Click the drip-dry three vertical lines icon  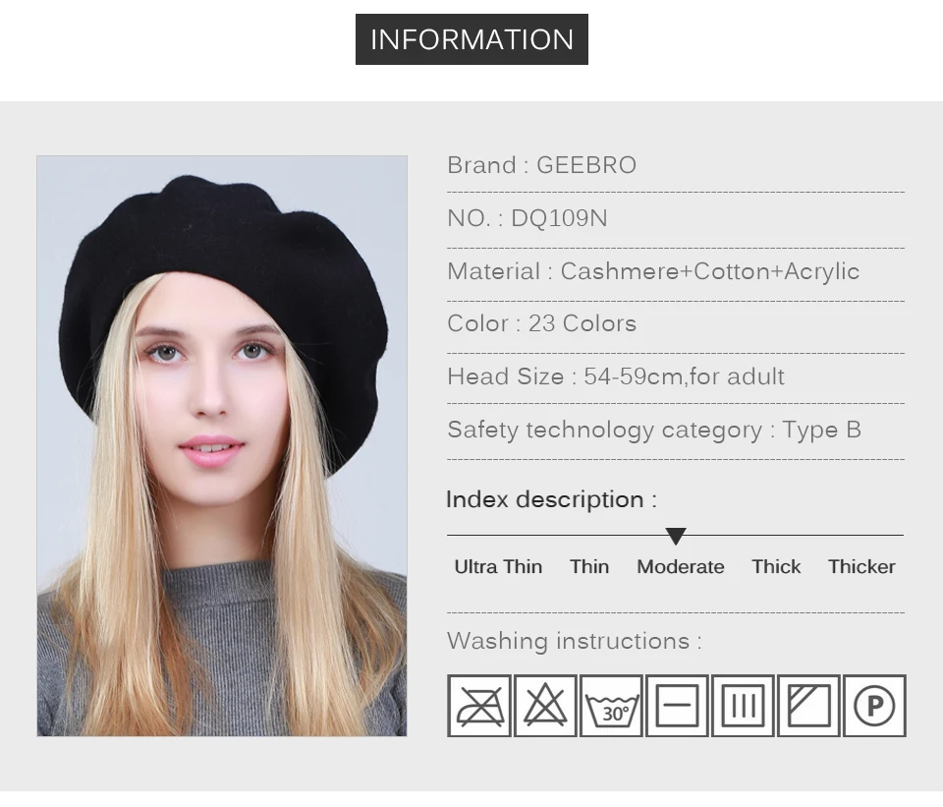click(743, 706)
